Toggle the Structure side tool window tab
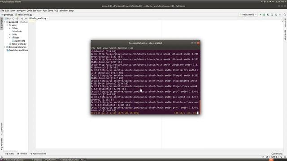Image resolution: width=287 pixels, height=161 pixels. click(2, 129)
